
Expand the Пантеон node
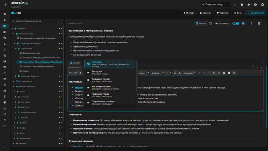click(x=13, y=143)
